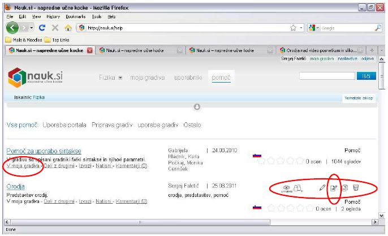
Task: Click the browser reload button
Action: [x=42, y=28]
